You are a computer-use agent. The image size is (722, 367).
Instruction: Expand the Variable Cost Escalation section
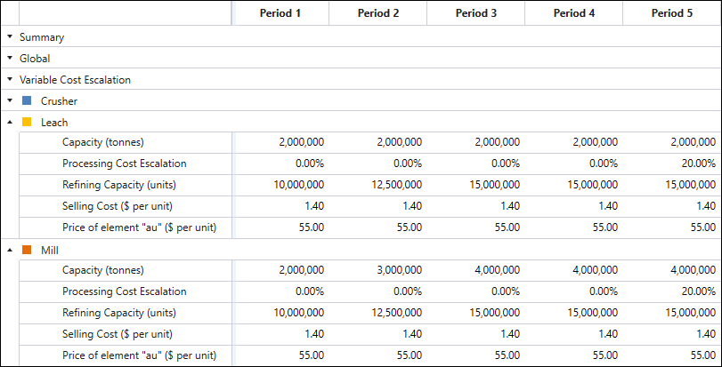click(x=9, y=80)
